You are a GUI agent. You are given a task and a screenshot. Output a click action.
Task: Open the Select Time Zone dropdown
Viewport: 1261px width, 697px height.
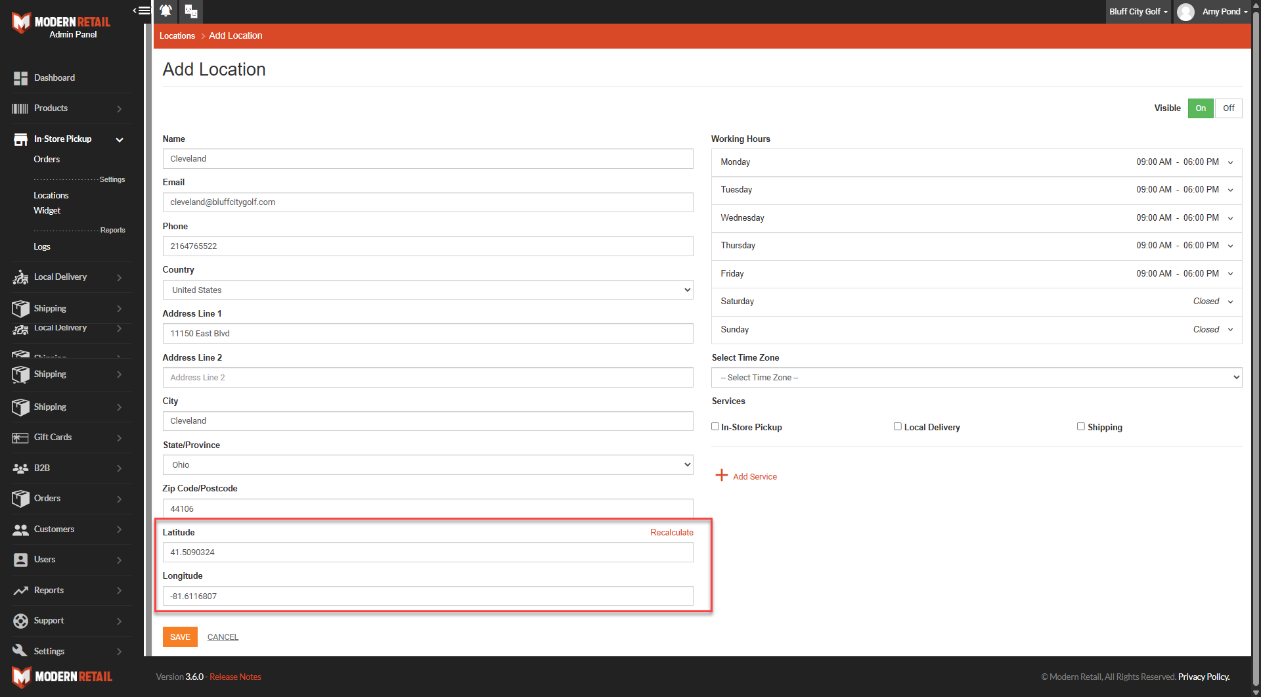(x=977, y=377)
